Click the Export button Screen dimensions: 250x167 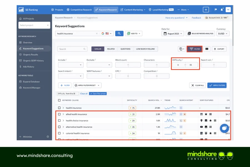click(219, 49)
